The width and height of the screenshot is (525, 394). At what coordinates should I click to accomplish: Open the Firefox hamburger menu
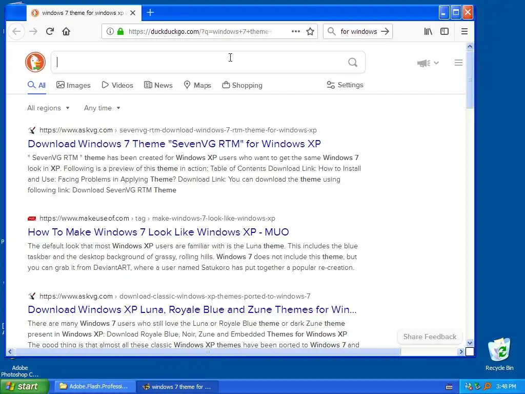465,31
